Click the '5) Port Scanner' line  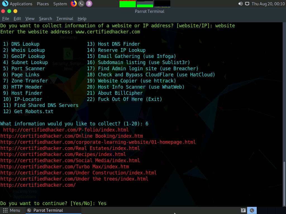coord(24,69)
